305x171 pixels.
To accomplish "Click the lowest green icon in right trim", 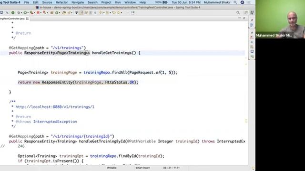I will point(252,57).
